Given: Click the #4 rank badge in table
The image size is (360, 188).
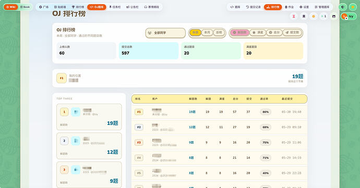Looking at the screenshot, I should pyautogui.click(x=139, y=158).
